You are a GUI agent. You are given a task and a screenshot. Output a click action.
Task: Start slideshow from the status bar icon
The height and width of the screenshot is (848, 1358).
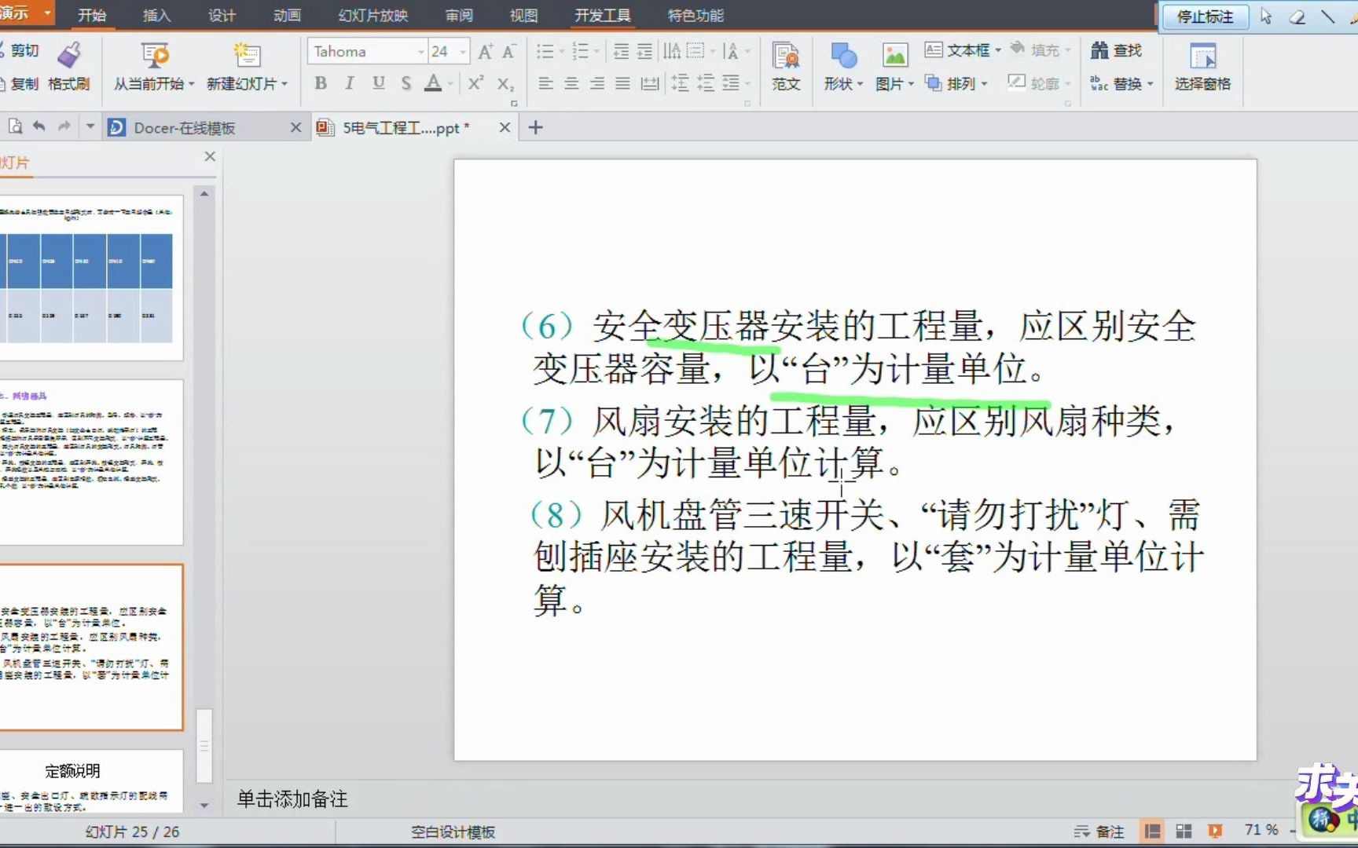point(1215,831)
